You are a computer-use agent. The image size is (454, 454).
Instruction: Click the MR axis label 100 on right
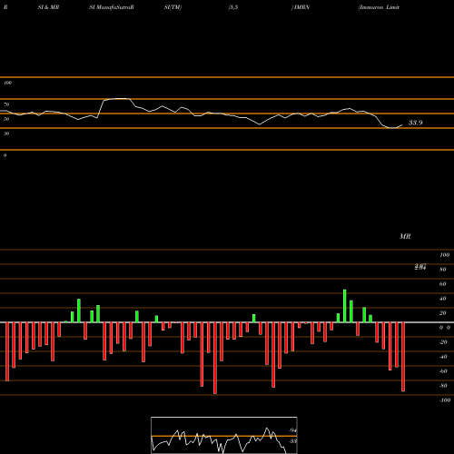pos(445,255)
